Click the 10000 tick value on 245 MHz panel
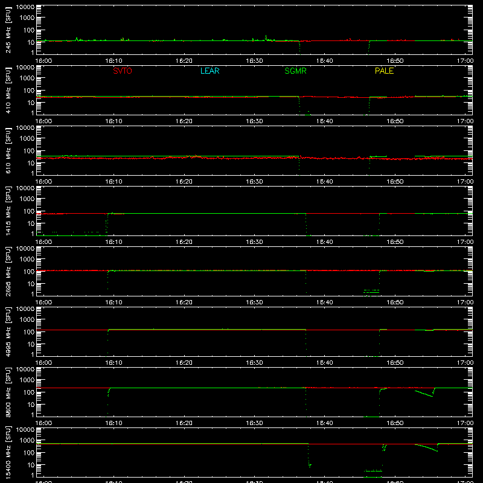 pos(25,7)
